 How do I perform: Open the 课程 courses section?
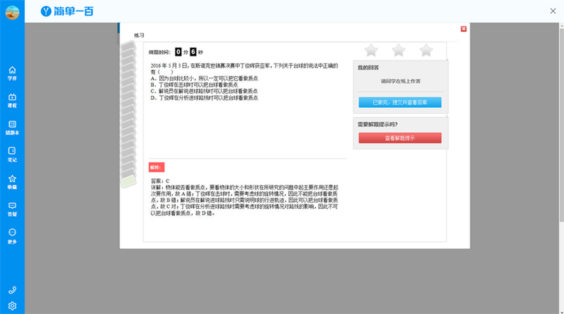(12, 100)
